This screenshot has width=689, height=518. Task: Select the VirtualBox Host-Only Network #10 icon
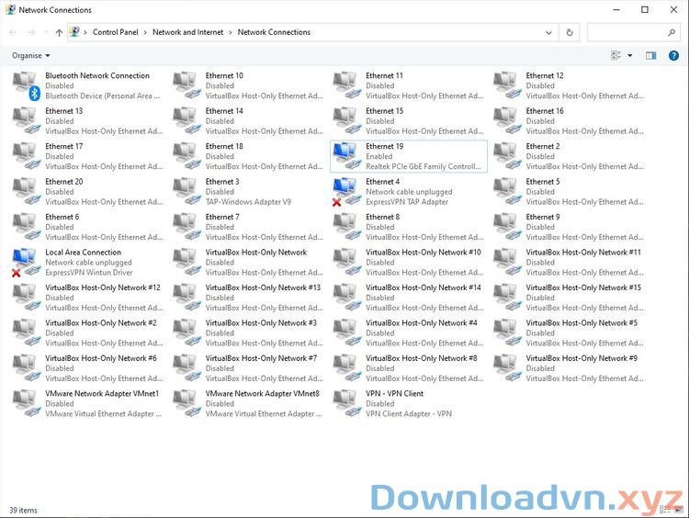point(347,263)
